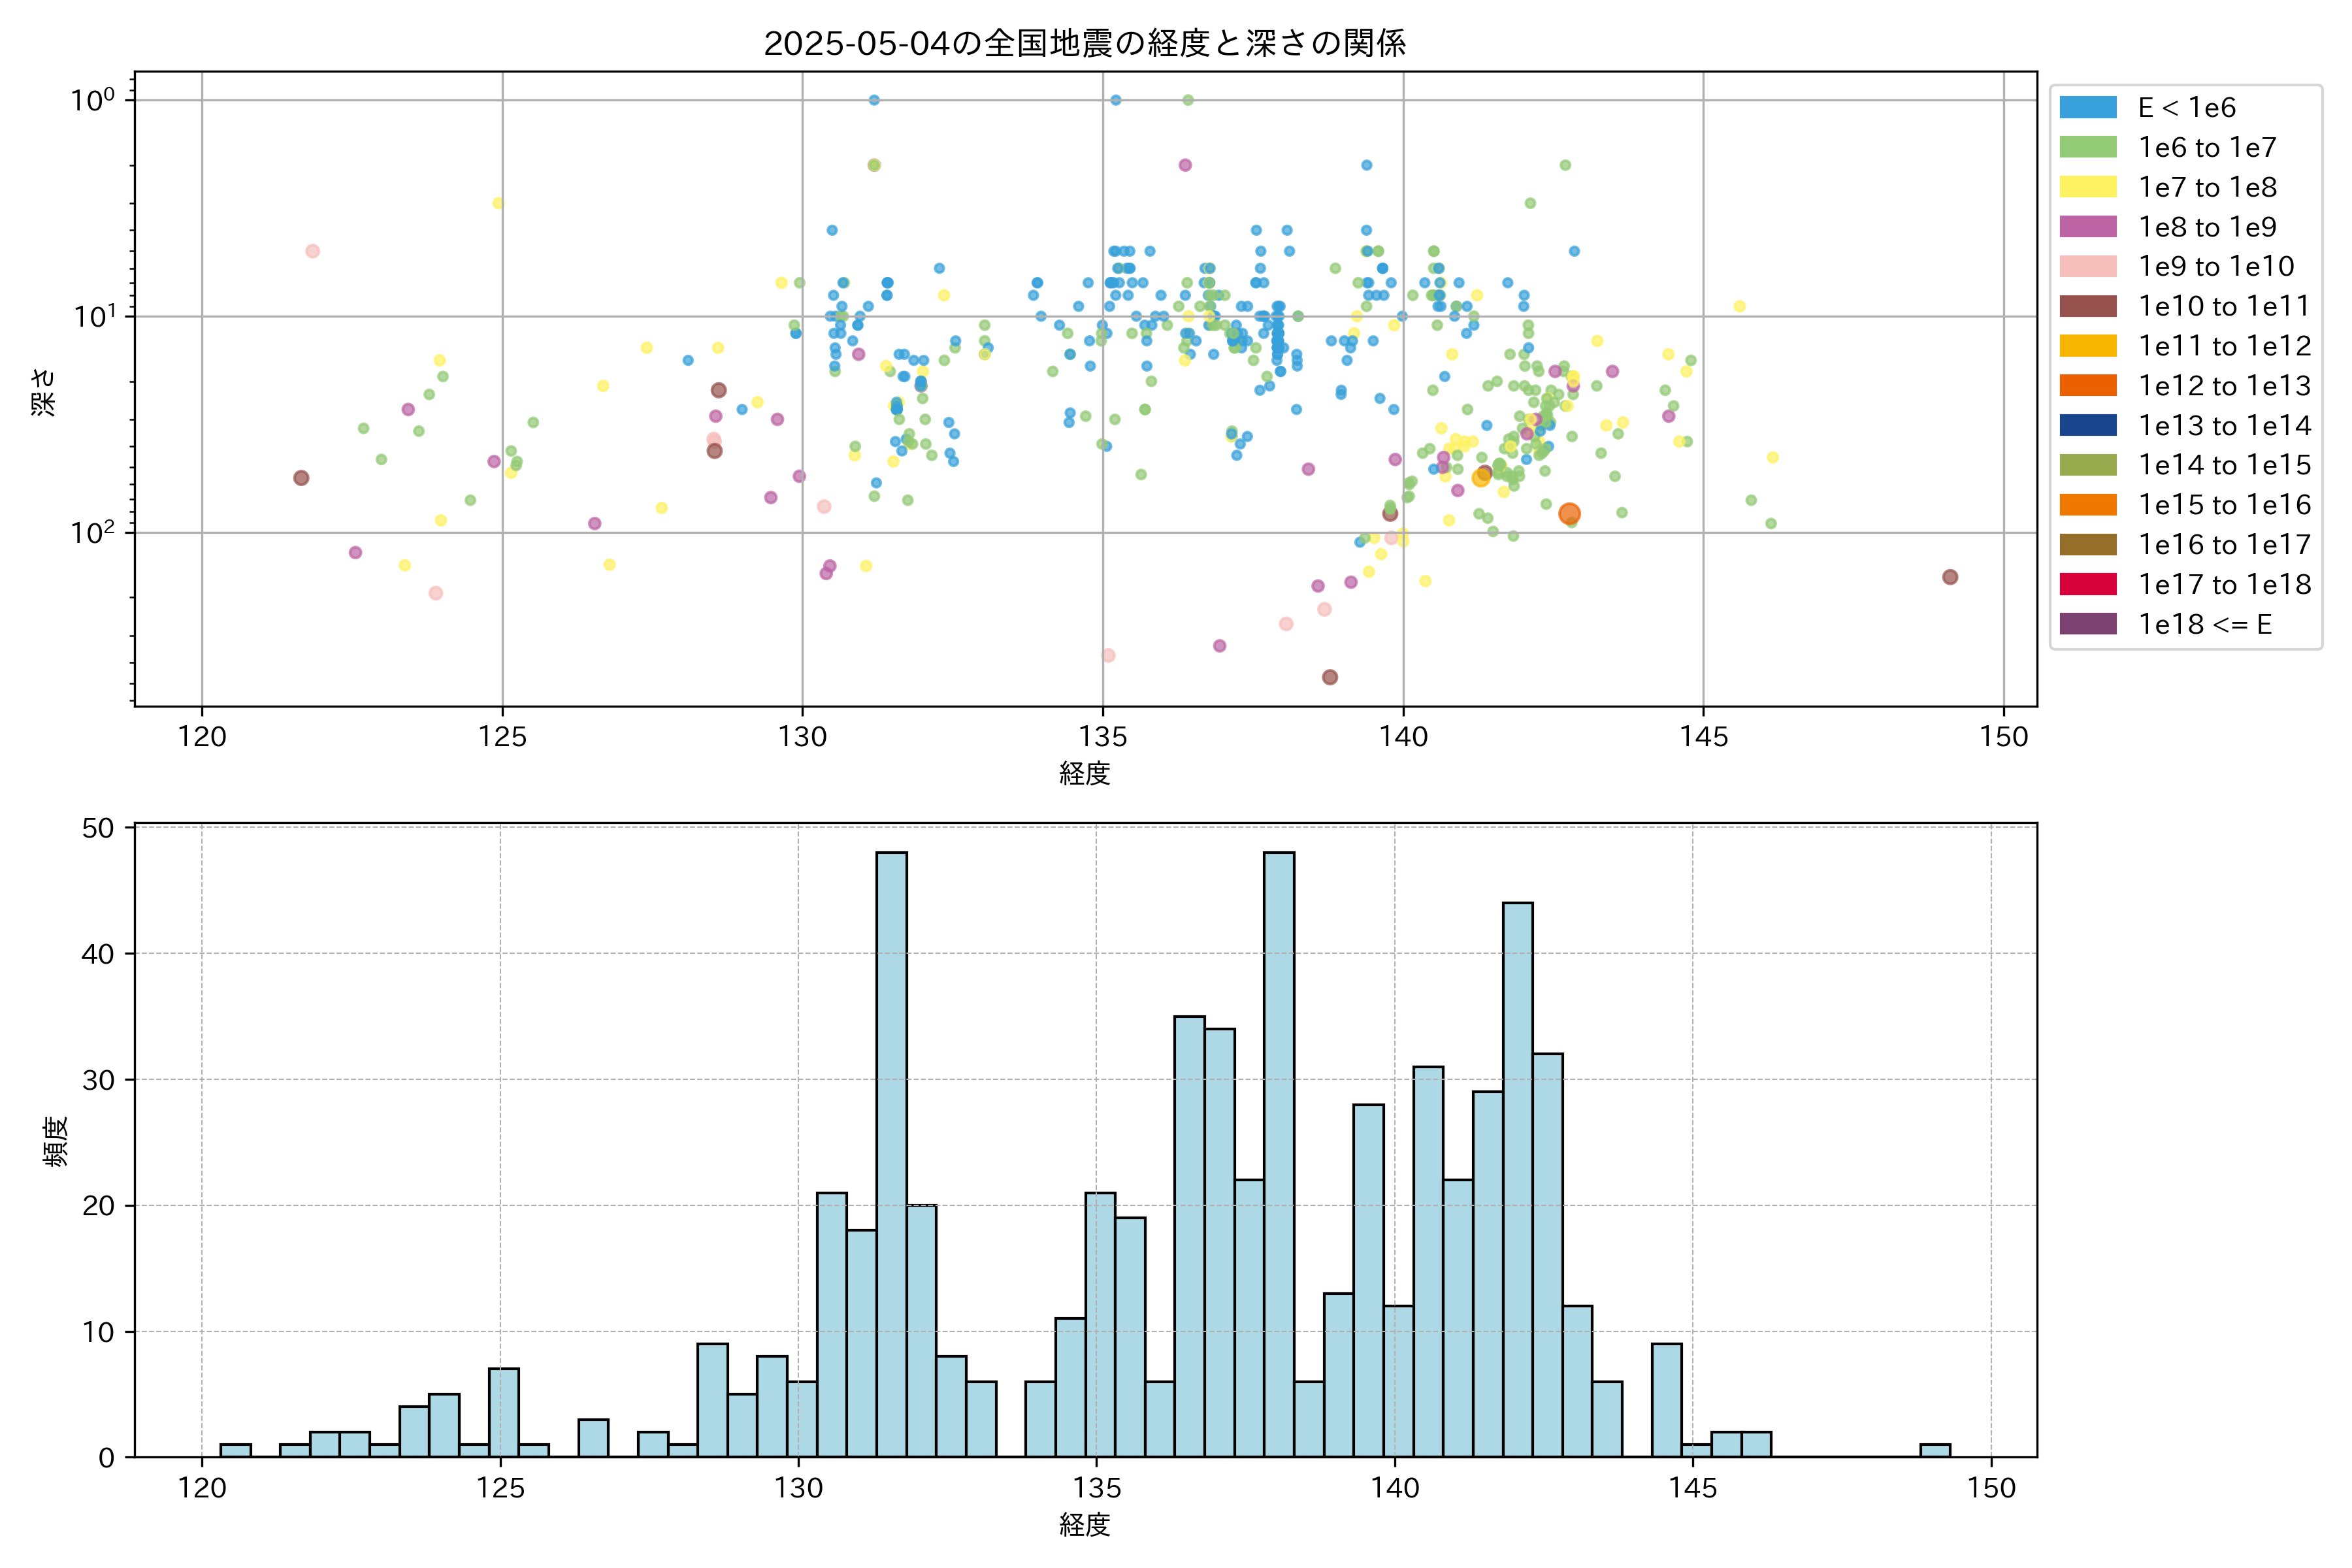Click the green '1e6 to 1e7' legend swatch
The width and height of the screenshot is (2352, 1568).
(2087, 147)
